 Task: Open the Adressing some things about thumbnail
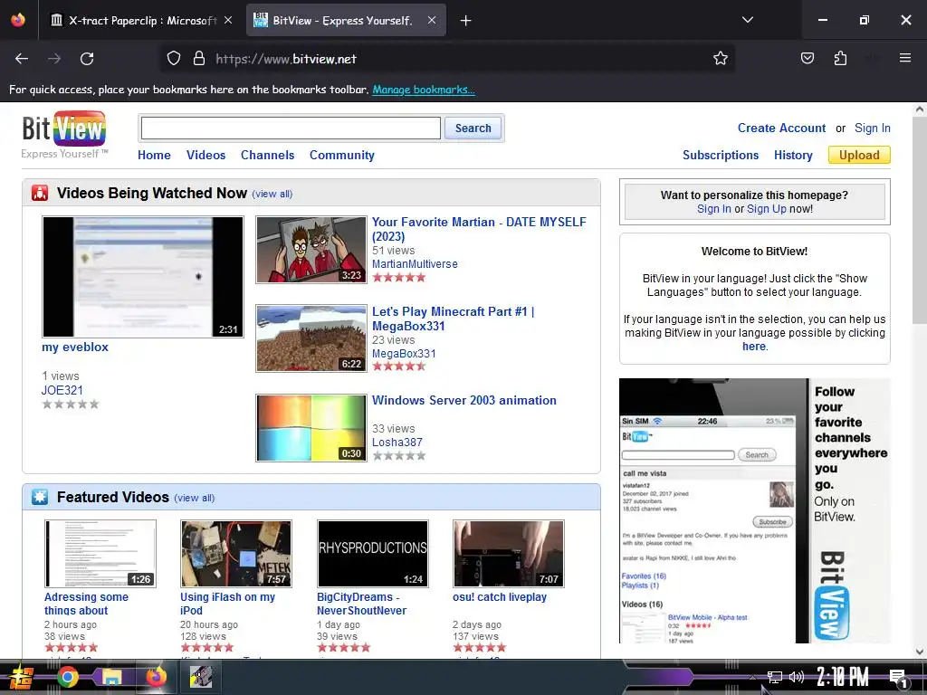click(x=100, y=554)
